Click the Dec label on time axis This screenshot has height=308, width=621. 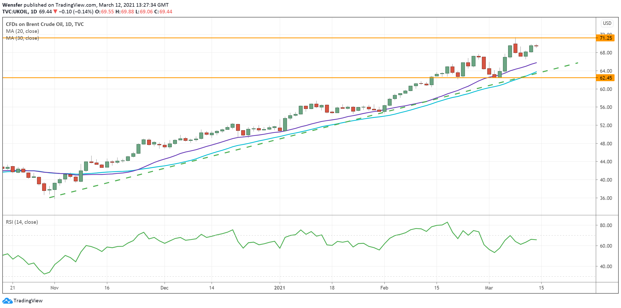(x=164, y=288)
